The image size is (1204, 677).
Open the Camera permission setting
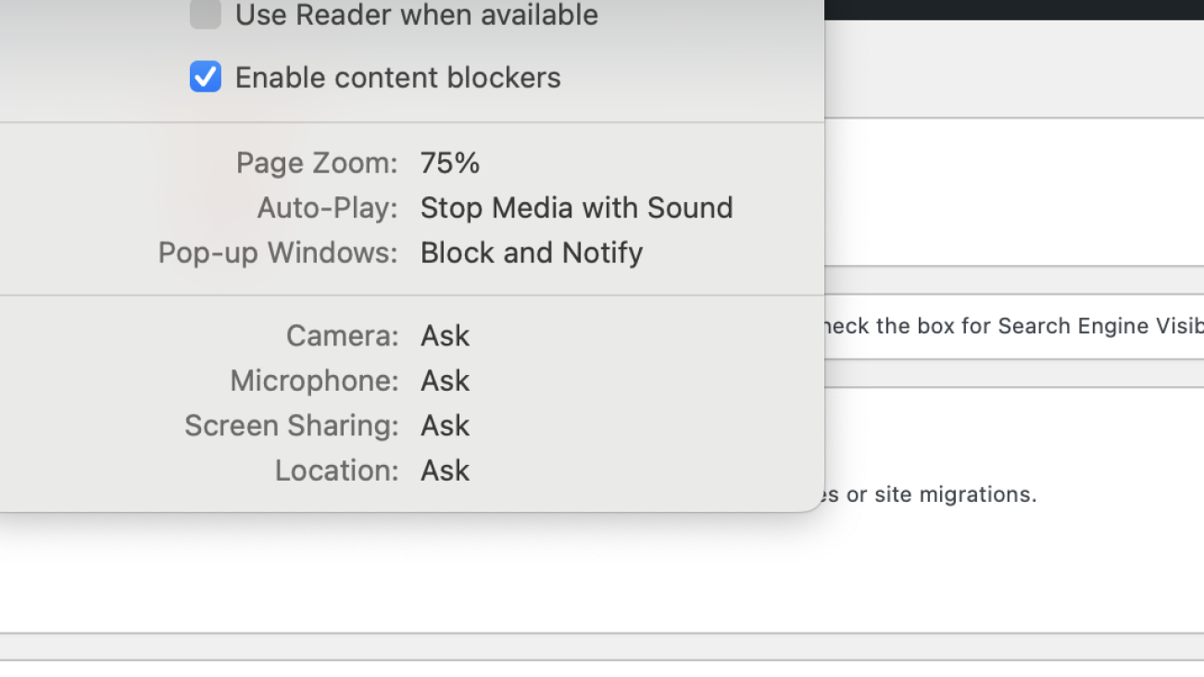pos(445,335)
